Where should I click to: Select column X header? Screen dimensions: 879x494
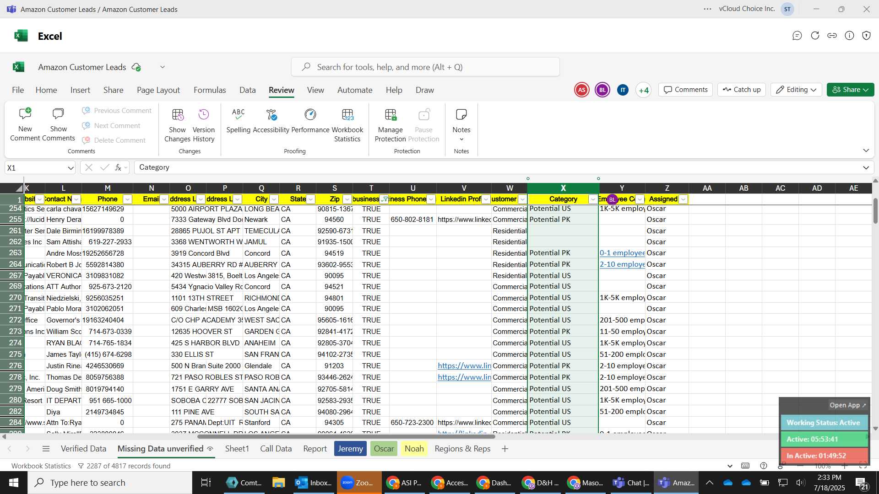click(563, 188)
